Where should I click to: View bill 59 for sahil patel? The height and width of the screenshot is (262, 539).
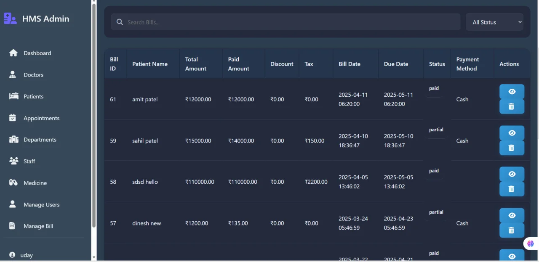pos(512,133)
